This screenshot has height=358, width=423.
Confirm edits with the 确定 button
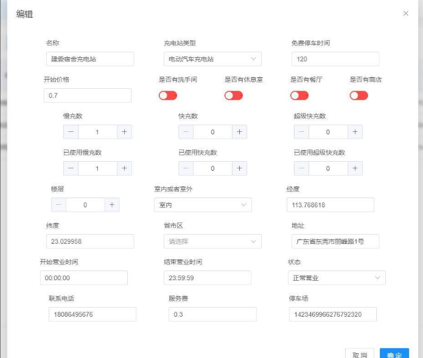[394, 353]
